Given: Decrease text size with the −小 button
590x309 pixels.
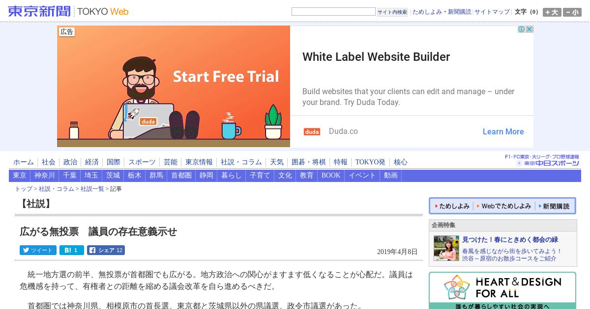Looking at the screenshot, I should (572, 12).
